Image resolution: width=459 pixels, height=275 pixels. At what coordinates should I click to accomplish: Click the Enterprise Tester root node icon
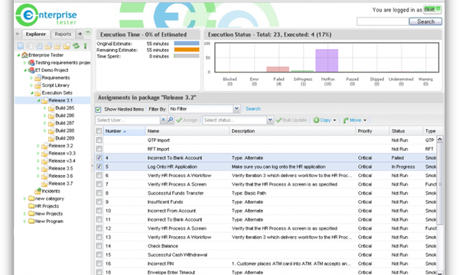pos(24,55)
